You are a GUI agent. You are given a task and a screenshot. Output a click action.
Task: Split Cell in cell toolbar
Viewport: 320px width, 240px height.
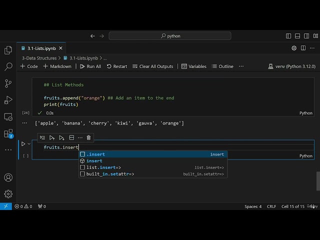(x=71, y=138)
